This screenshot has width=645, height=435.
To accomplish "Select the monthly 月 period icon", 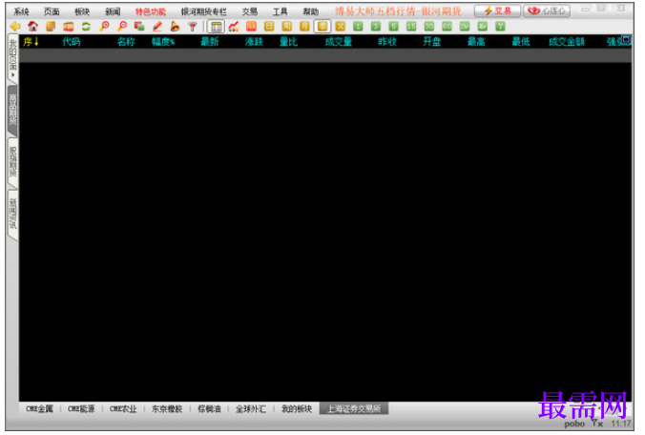I will [304, 27].
